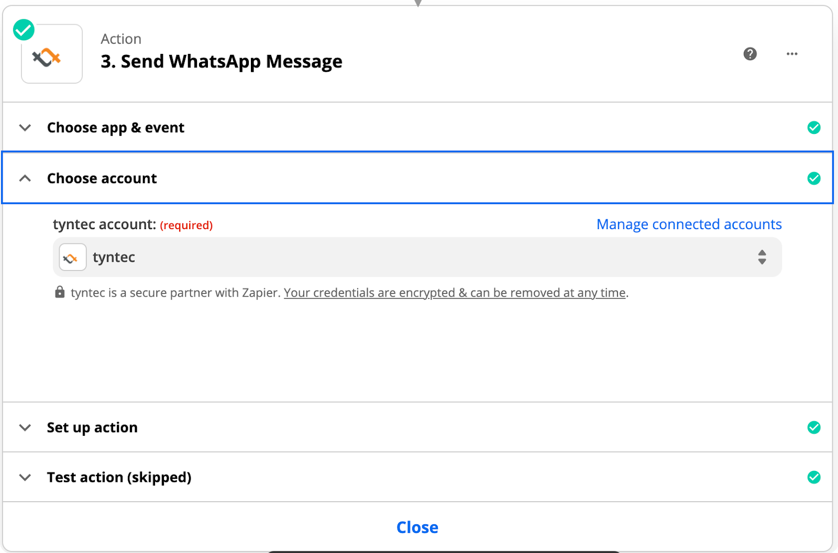The image size is (838, 553).
Task: Click green checkmark beside Test action
Action: coord(814,477)
